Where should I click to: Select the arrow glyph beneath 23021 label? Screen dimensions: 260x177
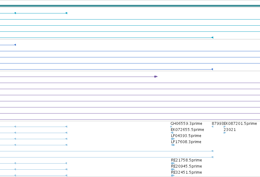(225, 133)
